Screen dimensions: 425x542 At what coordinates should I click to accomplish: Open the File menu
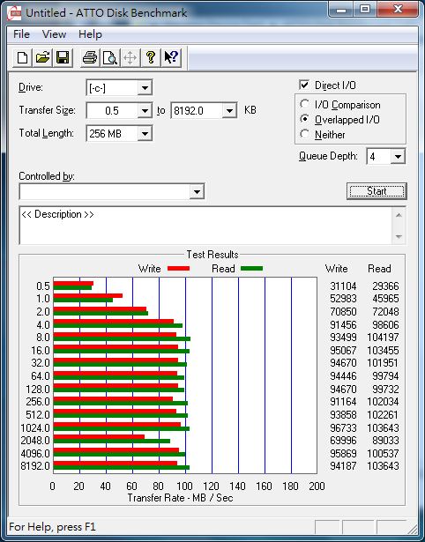click(x=21, y=34)
